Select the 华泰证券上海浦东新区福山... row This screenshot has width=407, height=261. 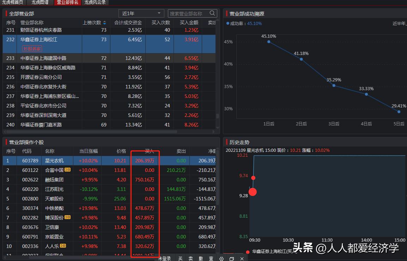click(x=109, y=96)
